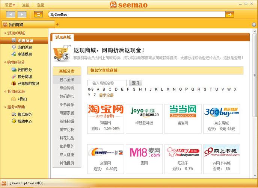Click the scrollbar down arrow
The image size is (258, 188).
tap(255, 176)
